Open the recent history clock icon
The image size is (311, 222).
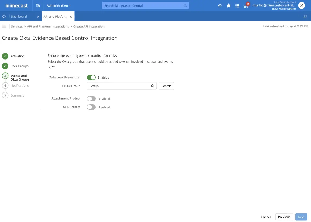(220, 5)
